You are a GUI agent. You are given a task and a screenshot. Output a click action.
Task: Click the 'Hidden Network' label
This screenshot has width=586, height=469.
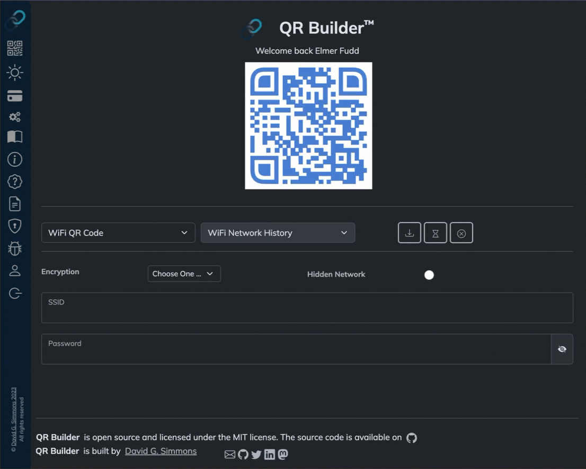pos(336,274)
